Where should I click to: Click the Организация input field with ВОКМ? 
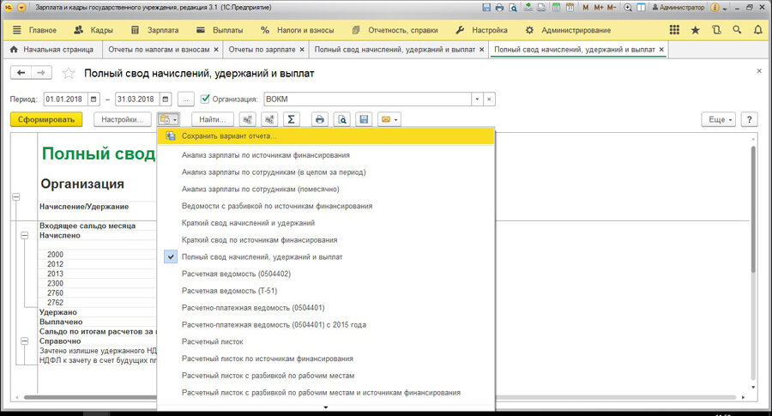(367, 99)
